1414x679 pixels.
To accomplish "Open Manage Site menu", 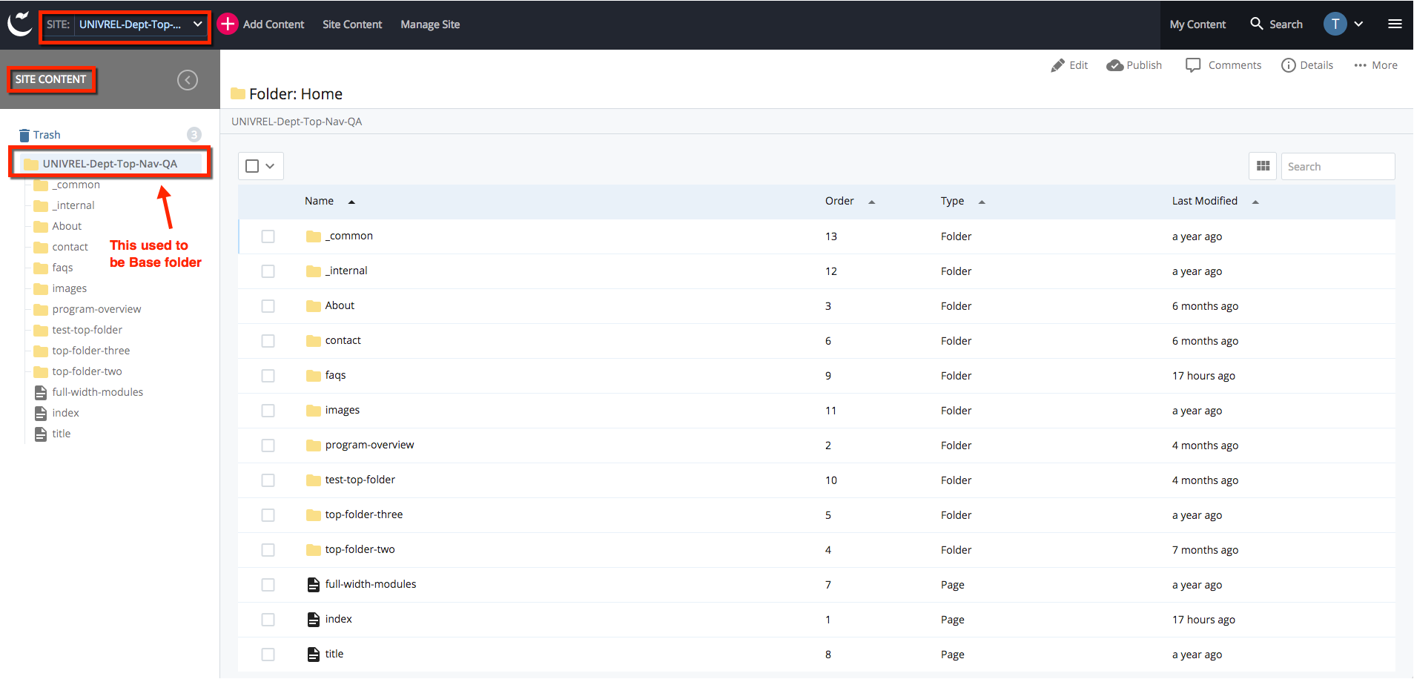I will pos(430,24).
